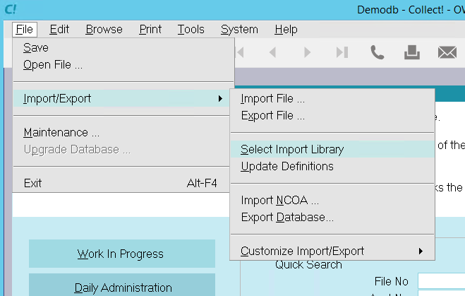
Task: Select Import NCOA ... entry
Action: coord(332,200)
